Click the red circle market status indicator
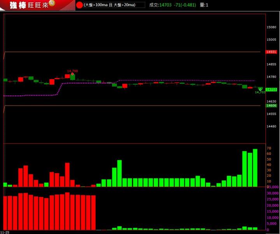This screenshot has height=234, width=280. [x=79, y=5]
